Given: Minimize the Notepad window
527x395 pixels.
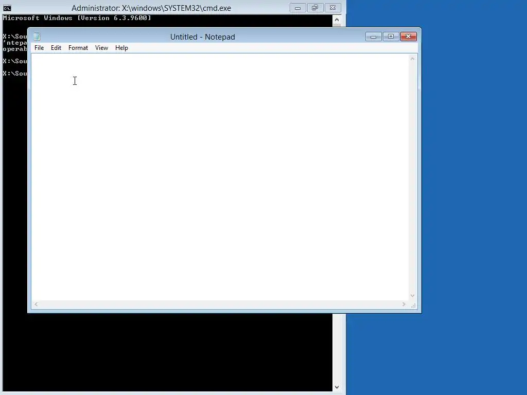Looking at the screenshot, I should tap(373, 37).
